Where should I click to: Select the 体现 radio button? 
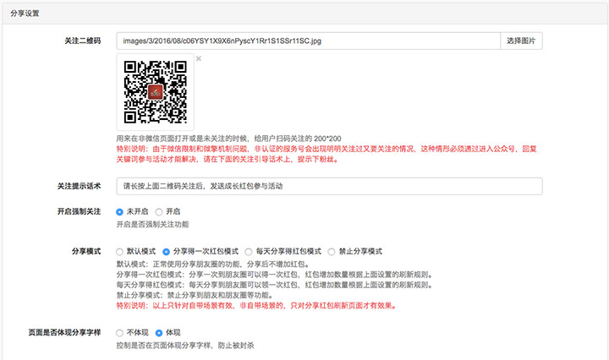point(159,333)
